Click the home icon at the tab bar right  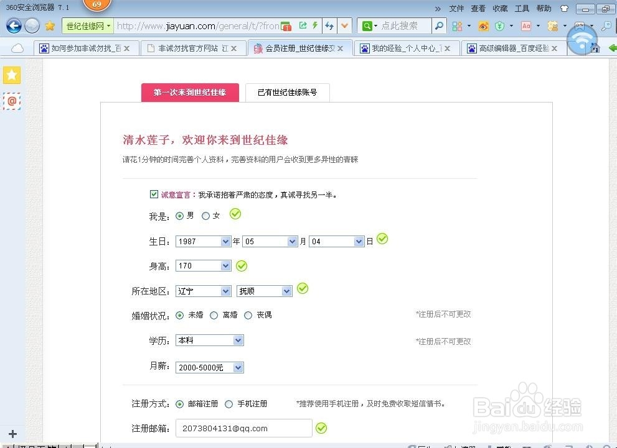click(x=595, y=48)
